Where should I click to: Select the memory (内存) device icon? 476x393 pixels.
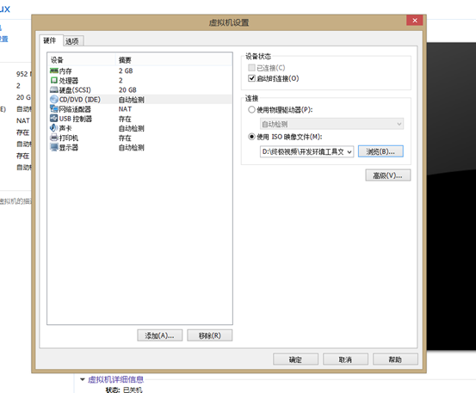pos(54,71)
